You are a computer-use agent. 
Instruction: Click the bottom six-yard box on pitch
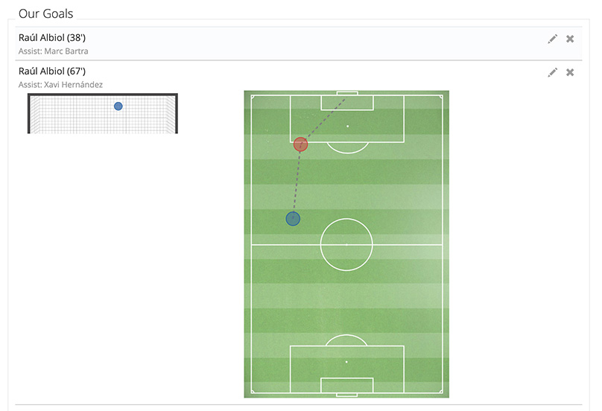[x=346, y=385]
